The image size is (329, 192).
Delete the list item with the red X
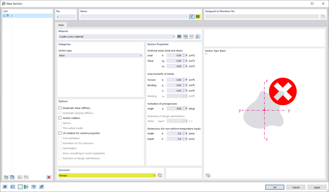pos(49,177)
